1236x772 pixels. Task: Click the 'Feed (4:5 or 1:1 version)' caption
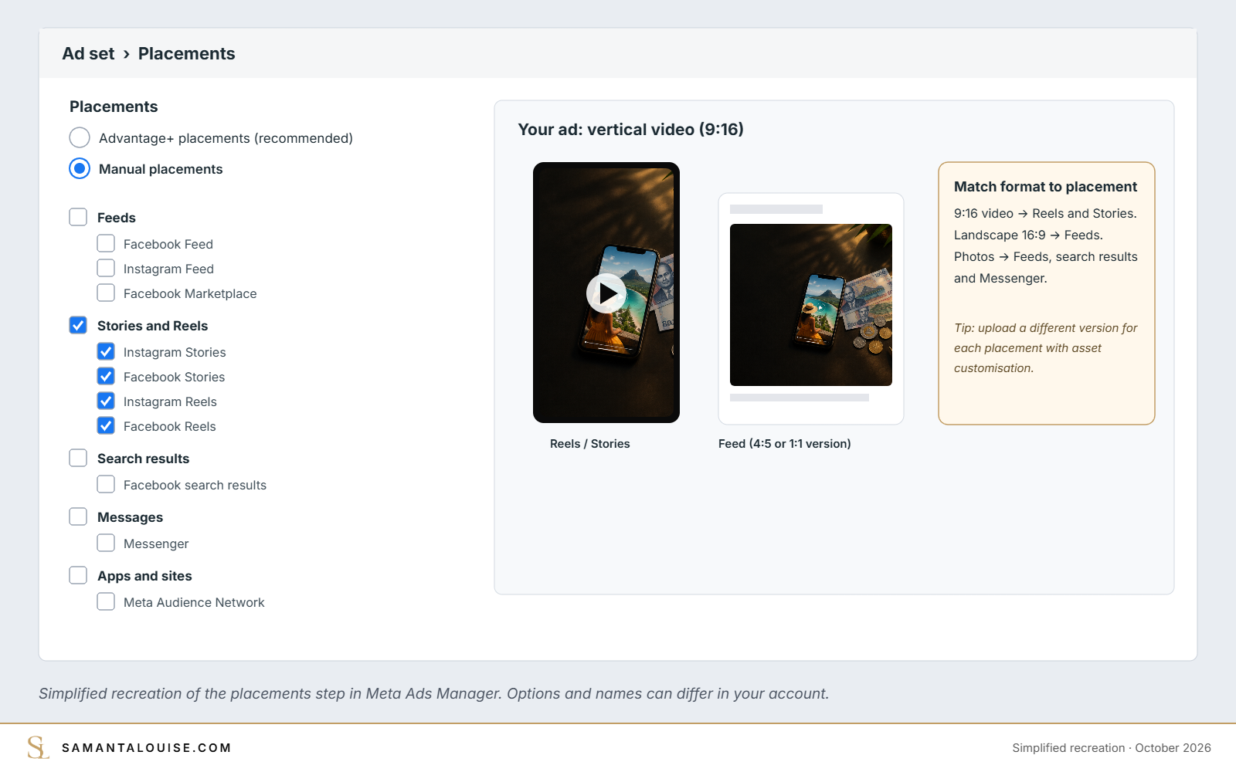coord(785,444)
